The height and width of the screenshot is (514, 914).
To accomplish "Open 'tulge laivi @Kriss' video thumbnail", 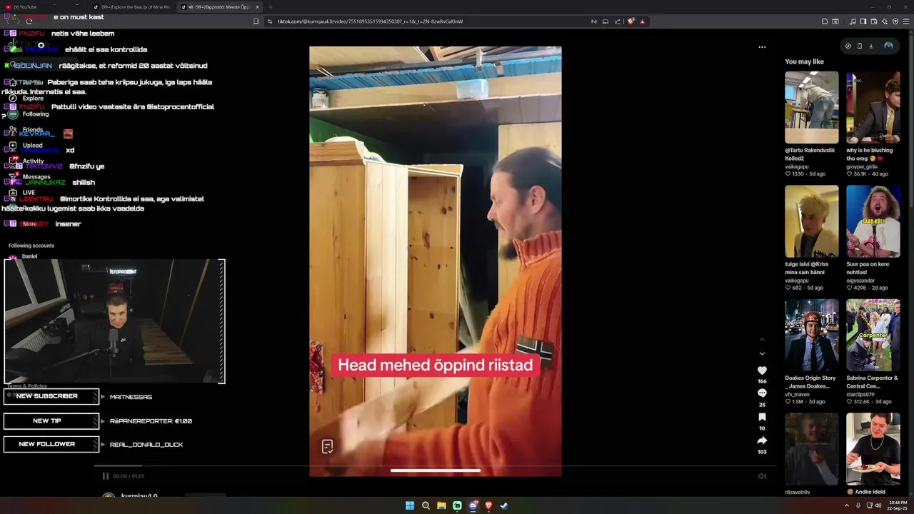I will tap(812, 221).
